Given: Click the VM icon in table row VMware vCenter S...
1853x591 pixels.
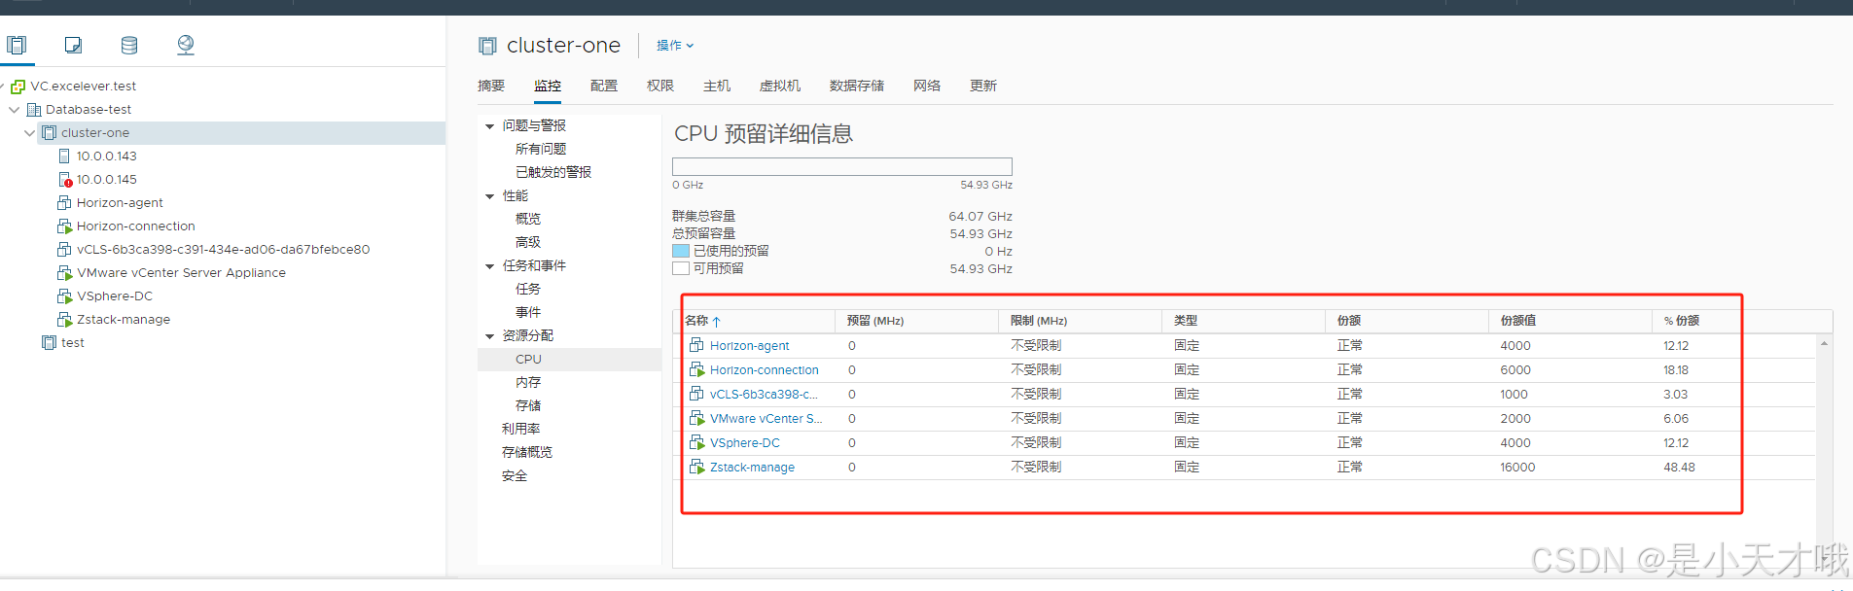Looking at the screenshot, I should click(x=696, y=418).
